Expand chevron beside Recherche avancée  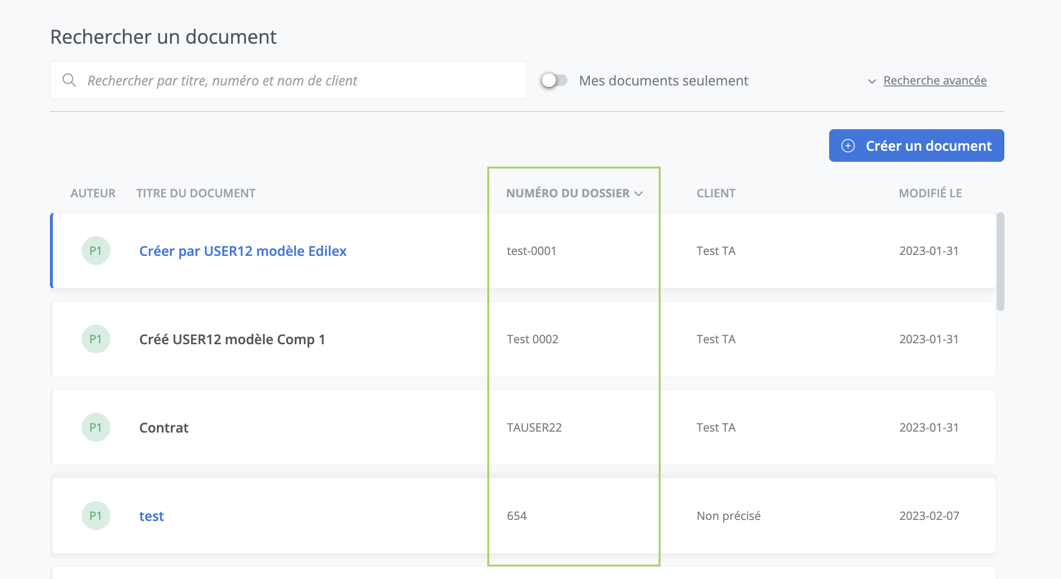tap(872, 81)
